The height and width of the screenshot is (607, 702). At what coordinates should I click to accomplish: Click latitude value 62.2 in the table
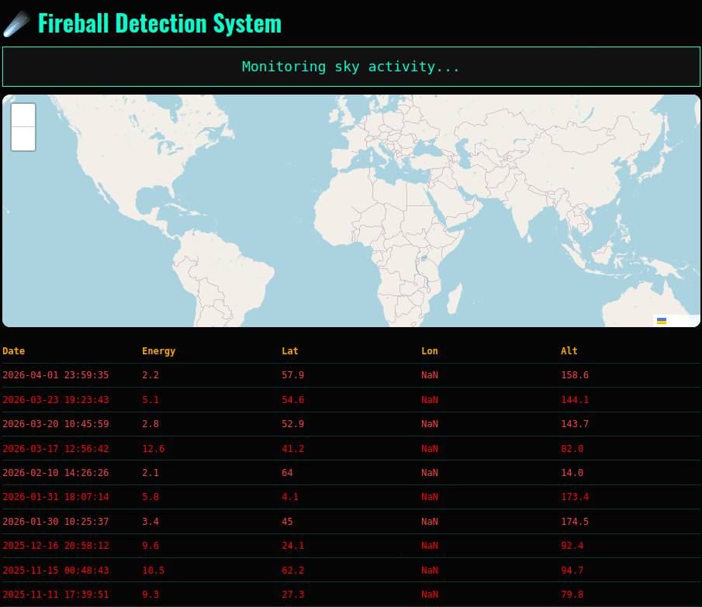coord(292,571)
